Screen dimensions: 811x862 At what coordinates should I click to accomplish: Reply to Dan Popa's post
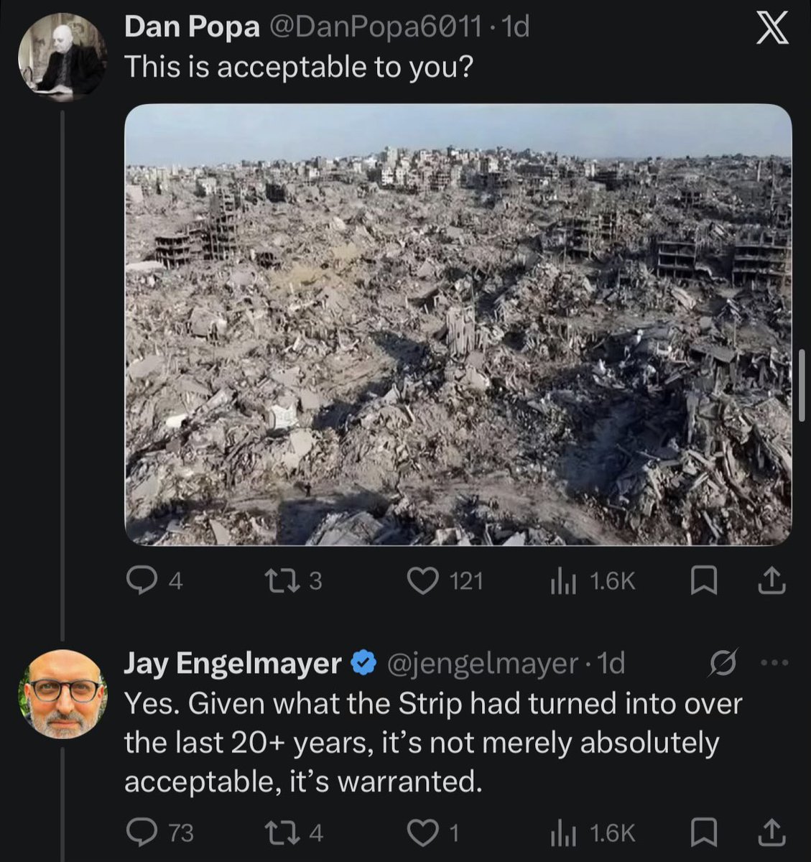(154, 581)
